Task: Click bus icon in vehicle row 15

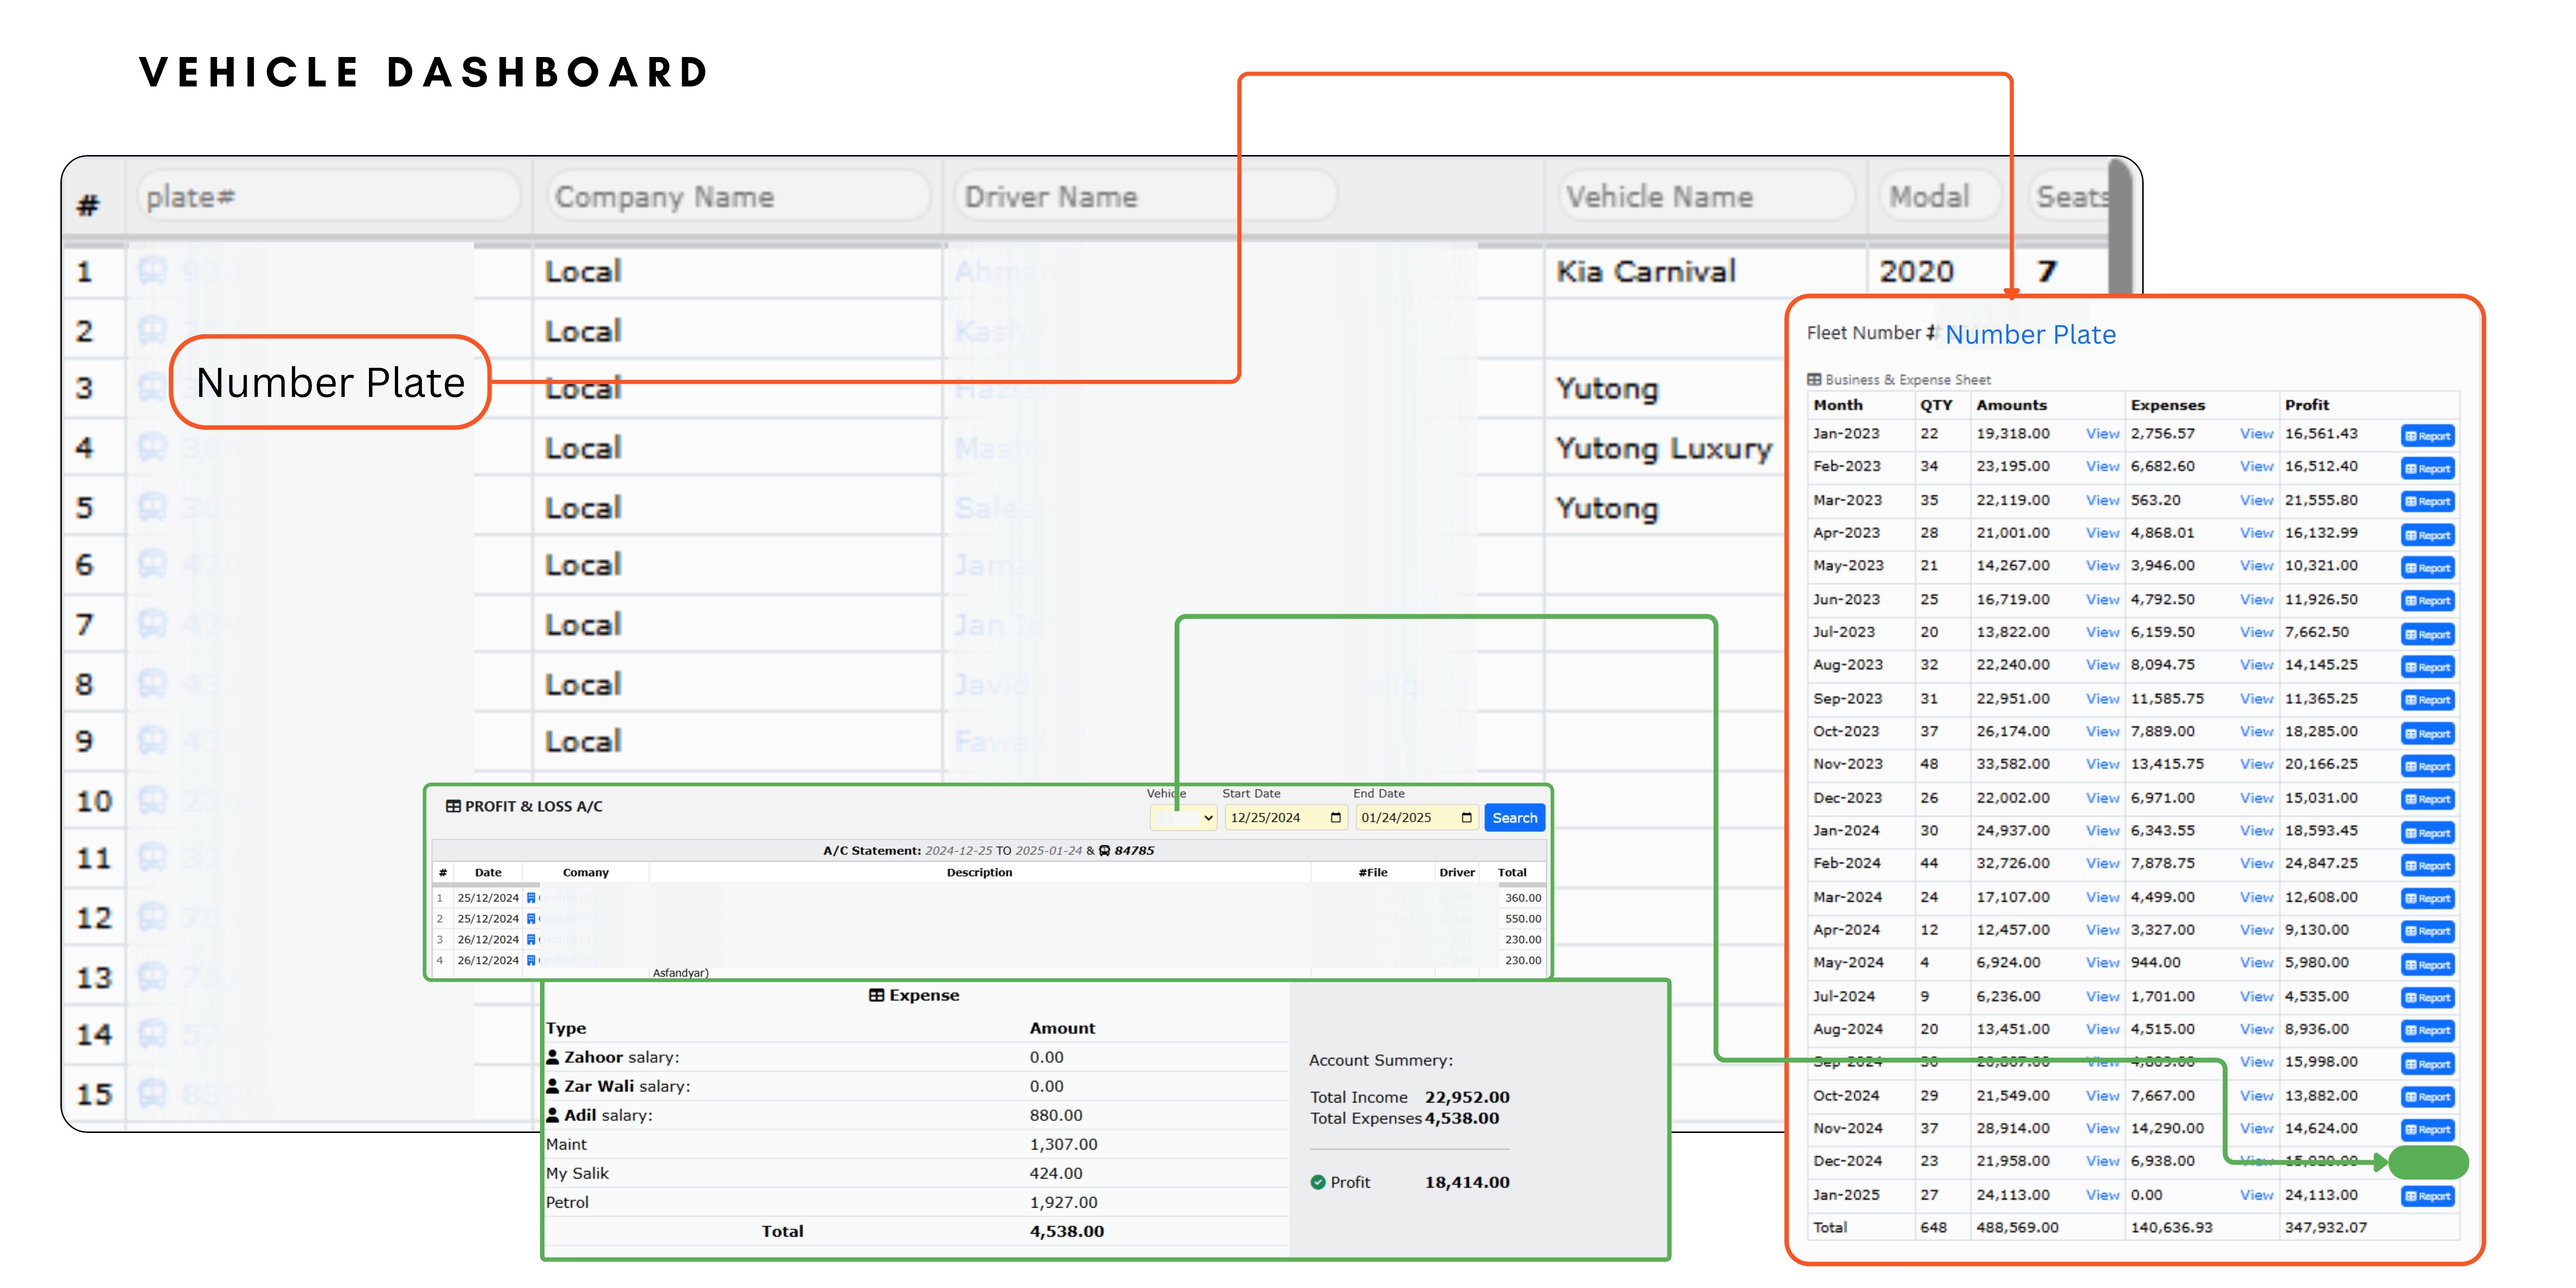Action: (152, 1093)
